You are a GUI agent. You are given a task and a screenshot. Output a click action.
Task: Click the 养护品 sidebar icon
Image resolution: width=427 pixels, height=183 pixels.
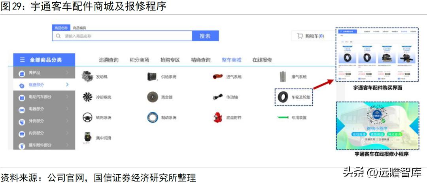click(x=21, y=74)
